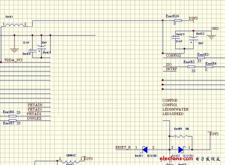Viewport: 225px width, 165px height.
Task: Click the INTRP net label
Action: [171, 69]
